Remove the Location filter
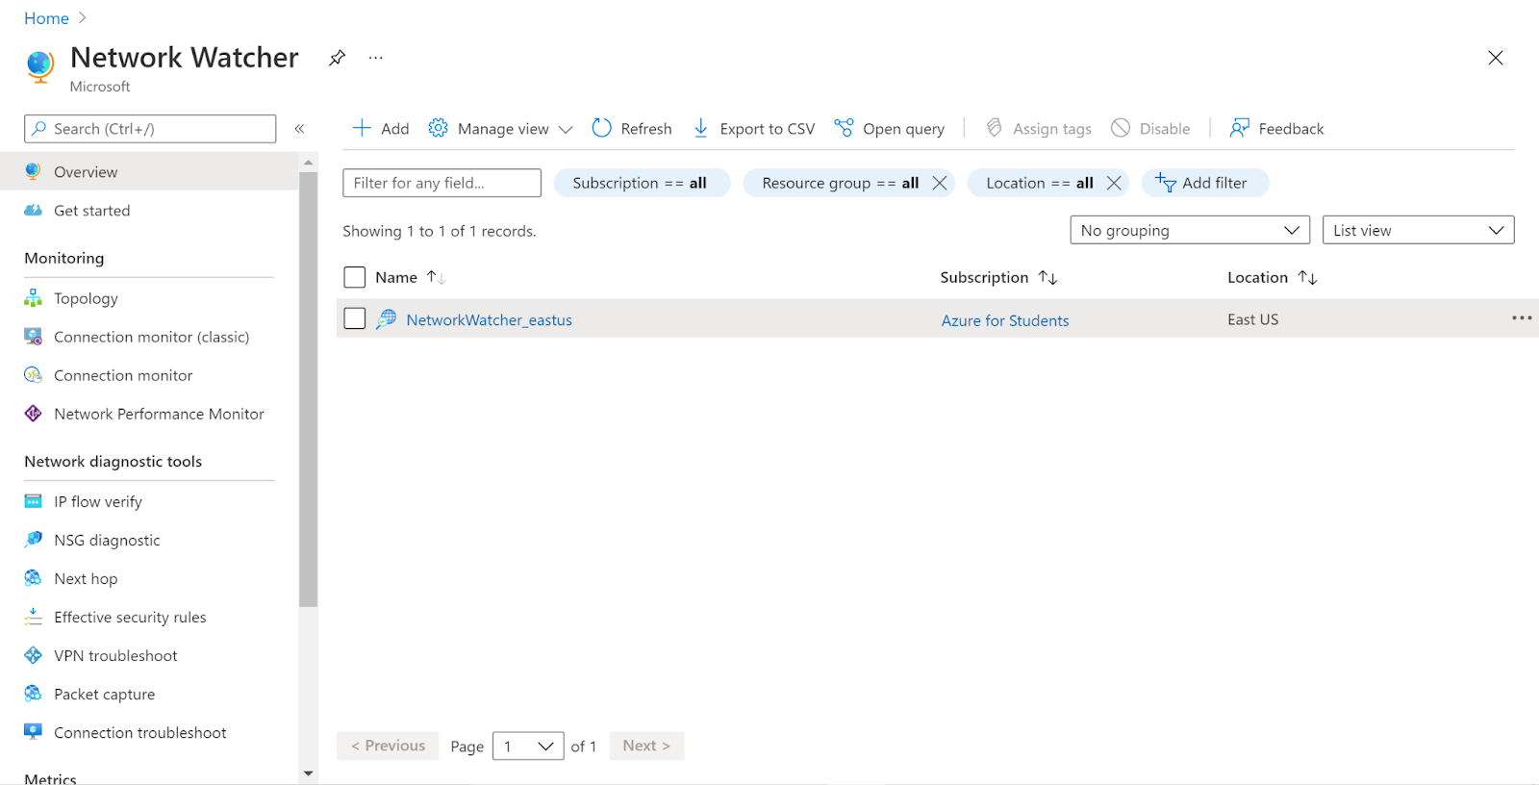This screenshot has width=1539, height=785. pyautogui.click(x=1114, y=183)
